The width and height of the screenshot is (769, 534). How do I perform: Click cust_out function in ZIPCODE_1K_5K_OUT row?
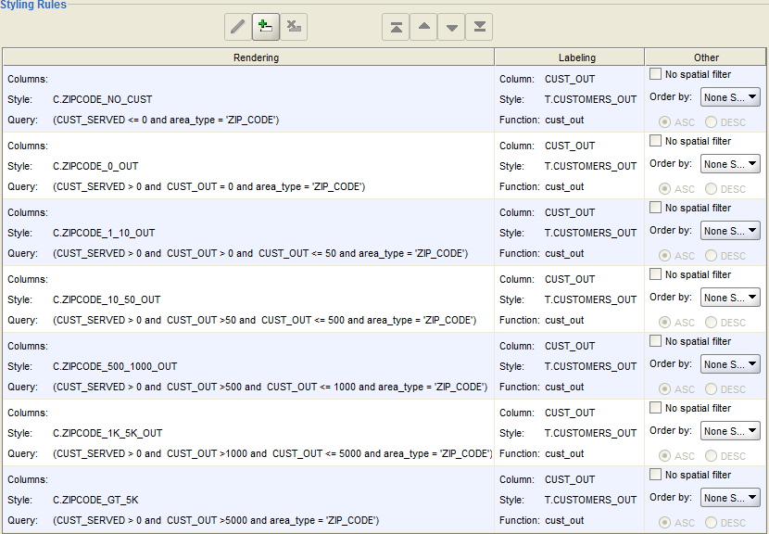564,454
